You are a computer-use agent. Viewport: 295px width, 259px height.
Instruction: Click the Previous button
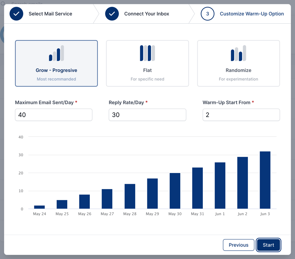[238, 245]
